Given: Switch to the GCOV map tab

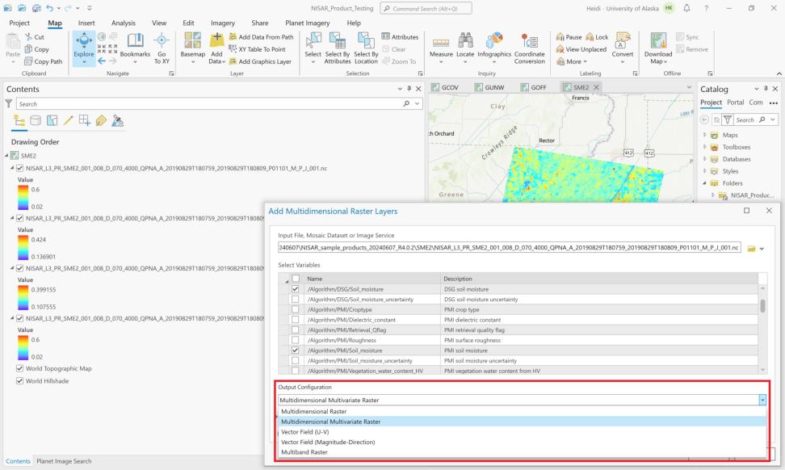Looking at the screenshot, I should [x=445, y=87].
